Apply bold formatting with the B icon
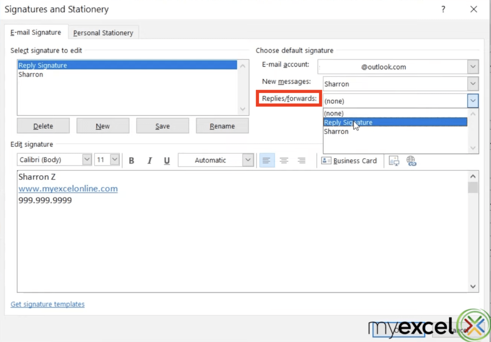This screenshot has width=491, height=342. coord(131,161)
